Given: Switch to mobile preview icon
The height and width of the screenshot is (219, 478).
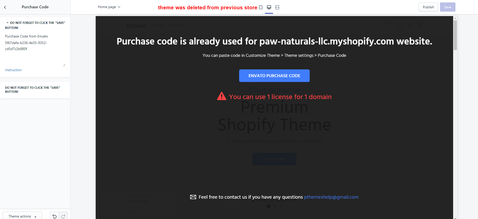Looking at the screenshot, I should pyautogui.click(x=261, y=7).
